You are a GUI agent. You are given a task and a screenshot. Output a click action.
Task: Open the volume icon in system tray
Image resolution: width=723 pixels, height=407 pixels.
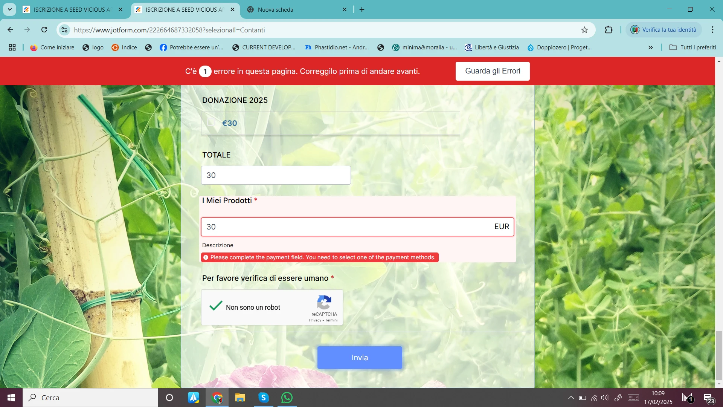click(605, 398)
